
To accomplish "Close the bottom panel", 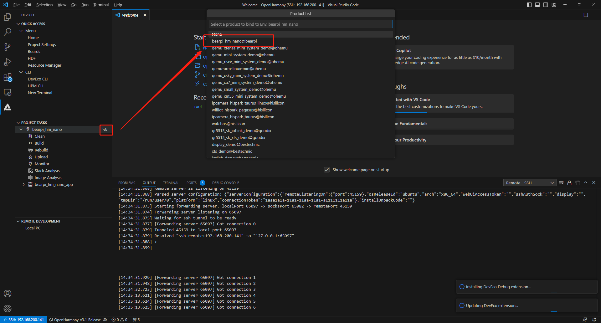I will click(x=594, y=182).
